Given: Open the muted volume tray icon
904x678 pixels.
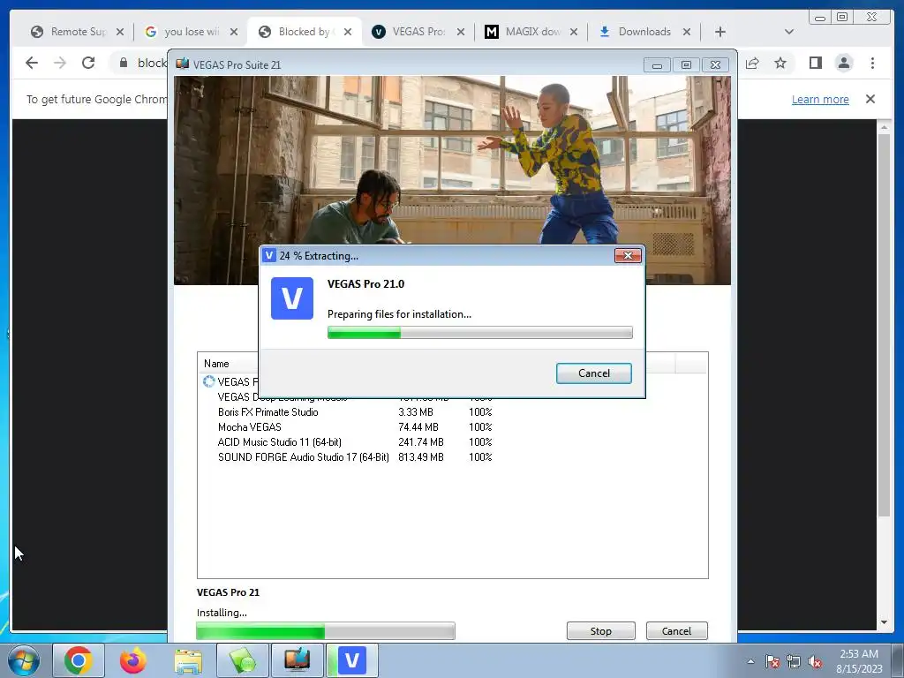Looking at the screenshot, I should click(x=815, y=661).
